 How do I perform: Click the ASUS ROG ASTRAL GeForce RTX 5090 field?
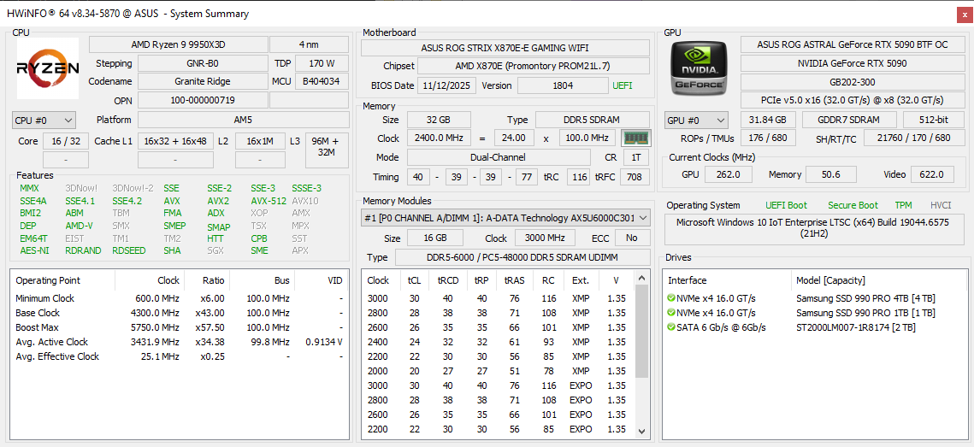pos(853,44)
